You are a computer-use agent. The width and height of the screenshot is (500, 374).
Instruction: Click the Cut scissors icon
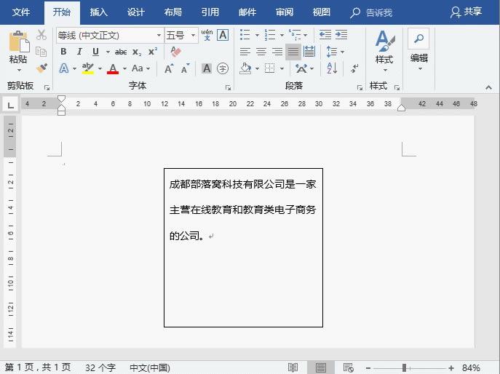[x=41, y=35]
